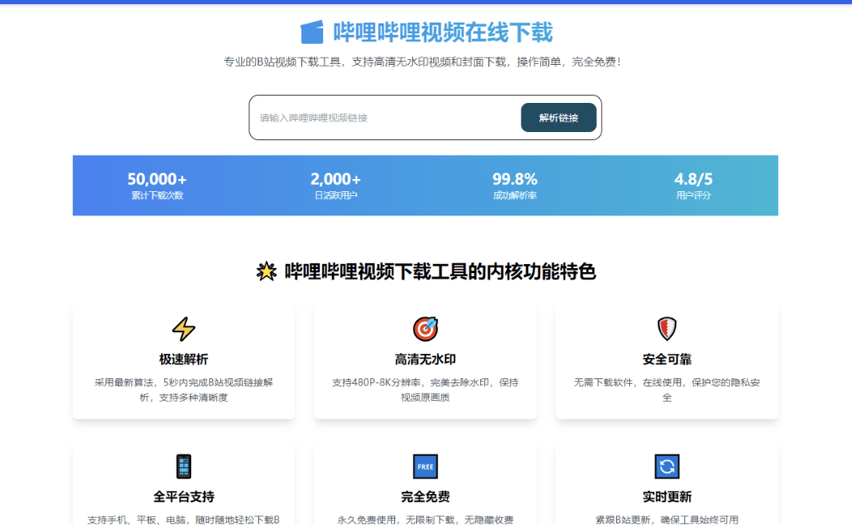Click the FREE badge icon
The width and height of the screenshot is (852, 525).
[425, 467]
